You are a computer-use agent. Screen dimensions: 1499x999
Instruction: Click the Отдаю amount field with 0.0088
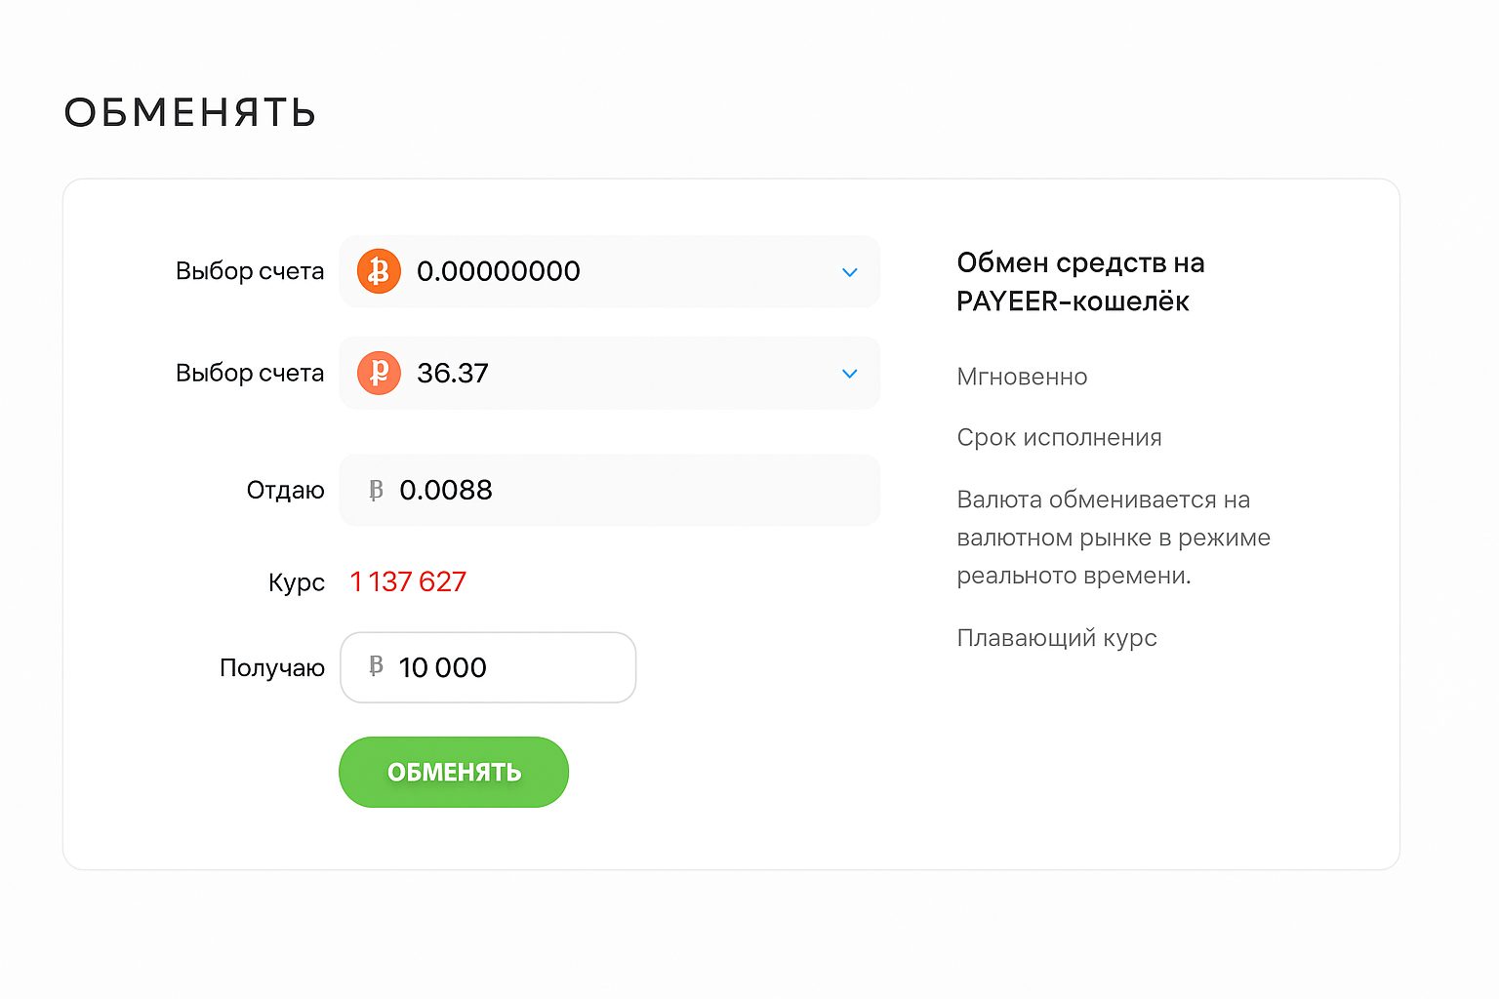point(625,490)
